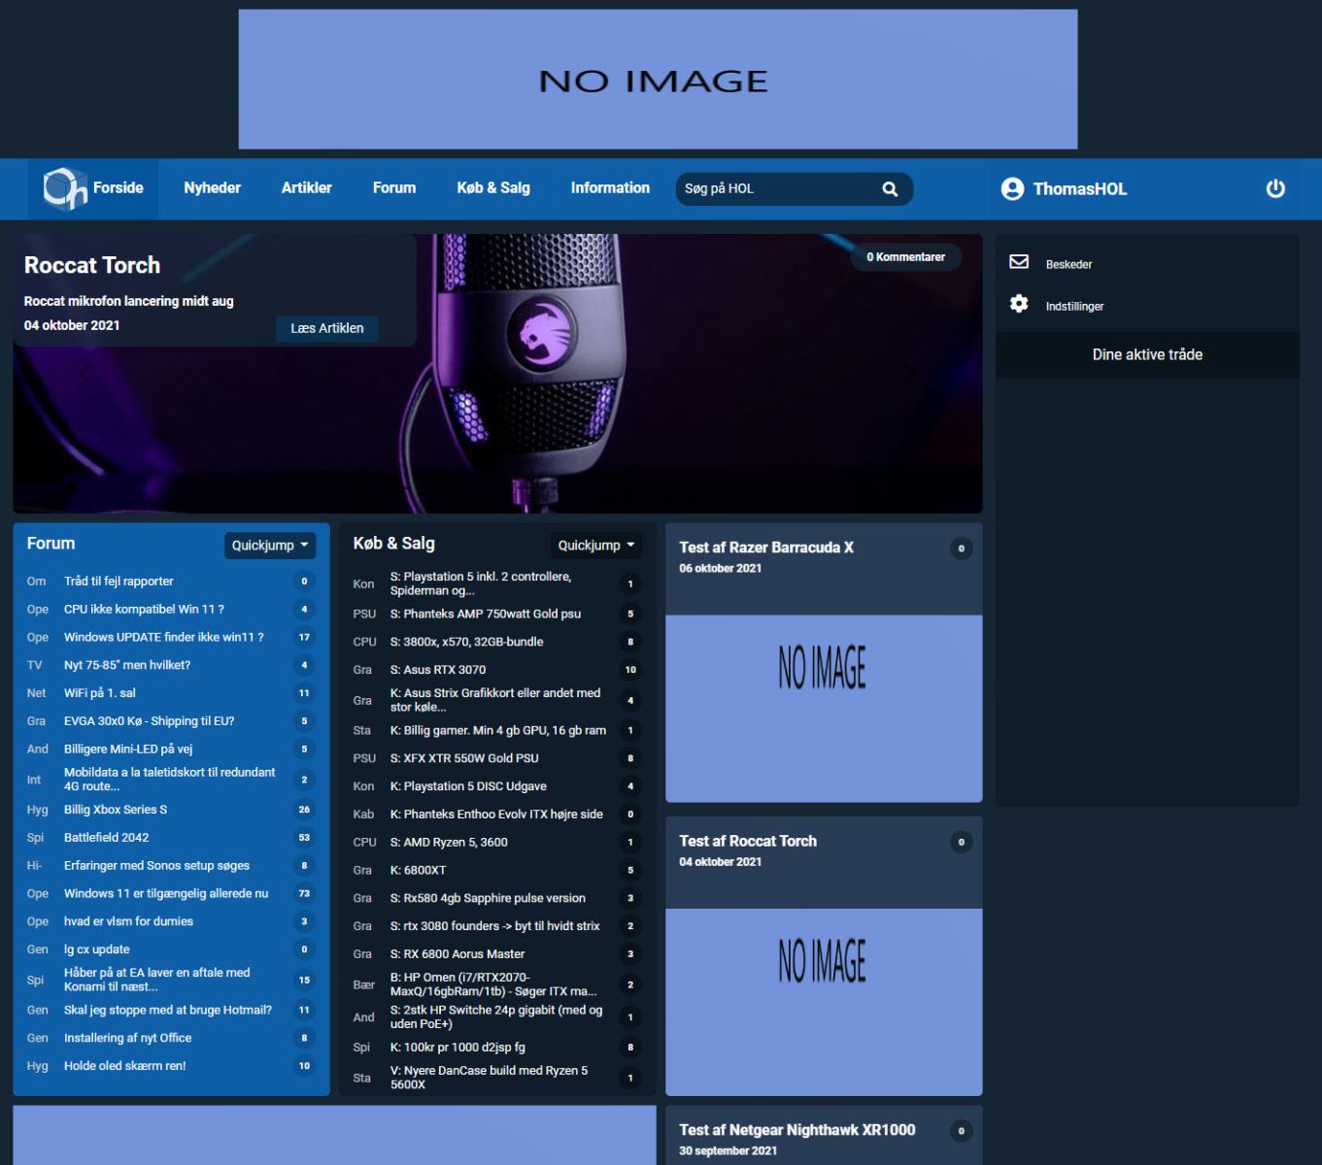Click the carousel previous arrow
The image size is (1322, 1165).
click(x=86, y=373)
